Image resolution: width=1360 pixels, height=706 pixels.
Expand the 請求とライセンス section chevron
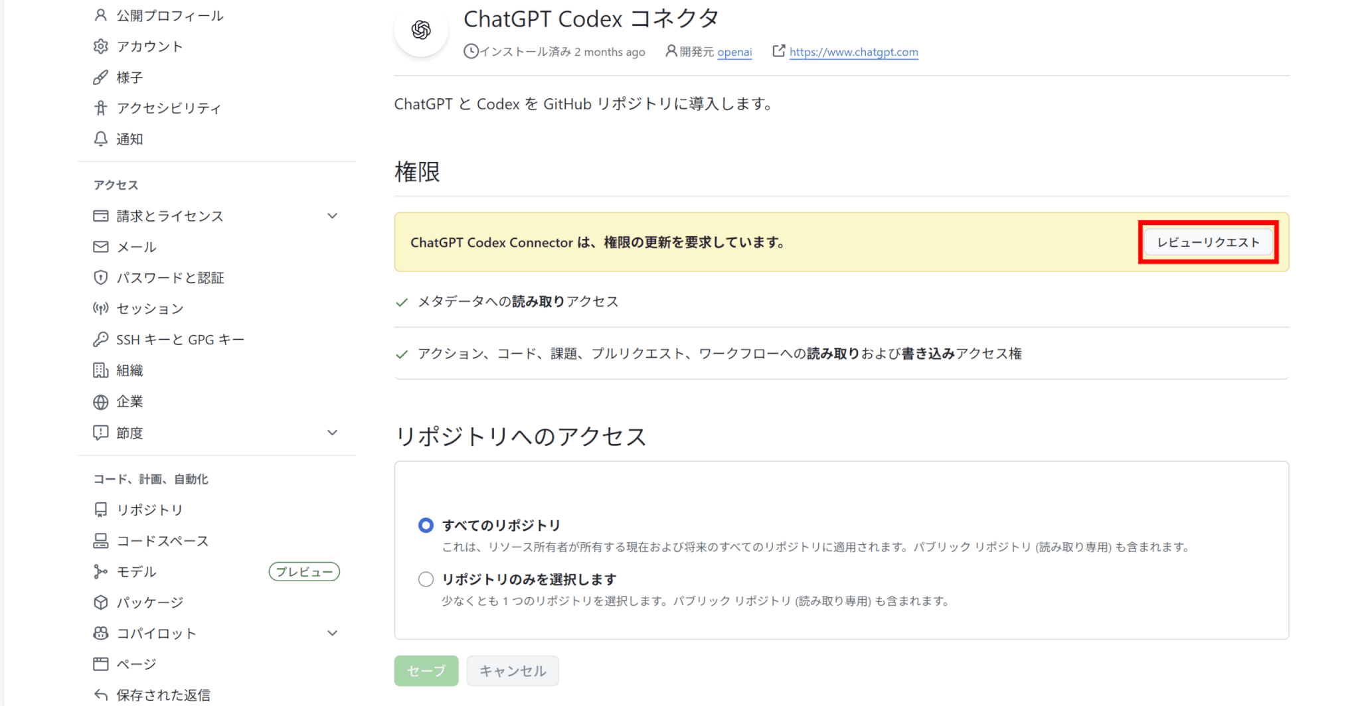point(333,216)
